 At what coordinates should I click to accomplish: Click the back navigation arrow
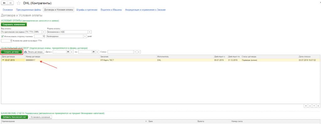(4, 3)
